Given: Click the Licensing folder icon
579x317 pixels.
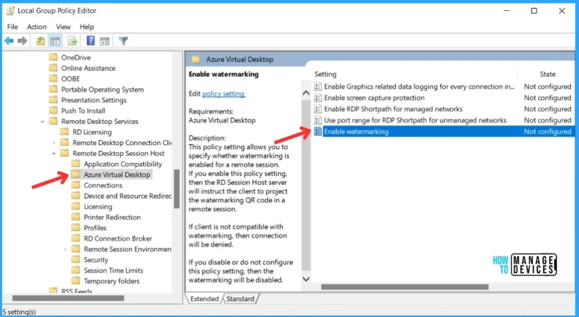Looking at the screenshot, I should [x=76, y=206].
